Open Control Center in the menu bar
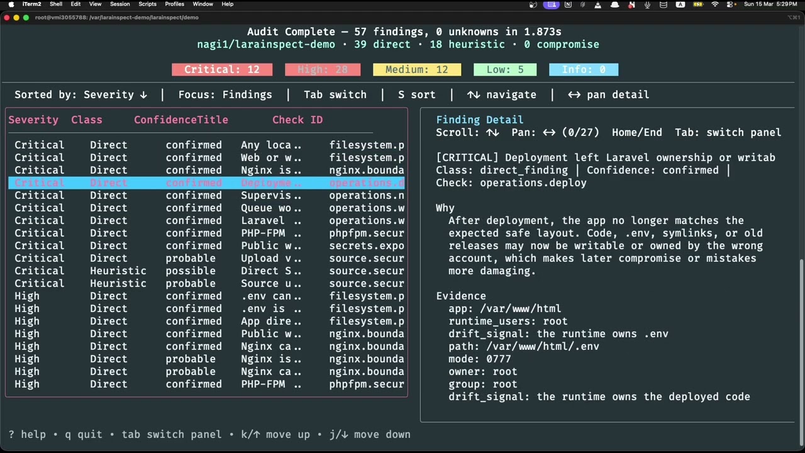Screen dimensions: 805x453 [x=730, y=4]
